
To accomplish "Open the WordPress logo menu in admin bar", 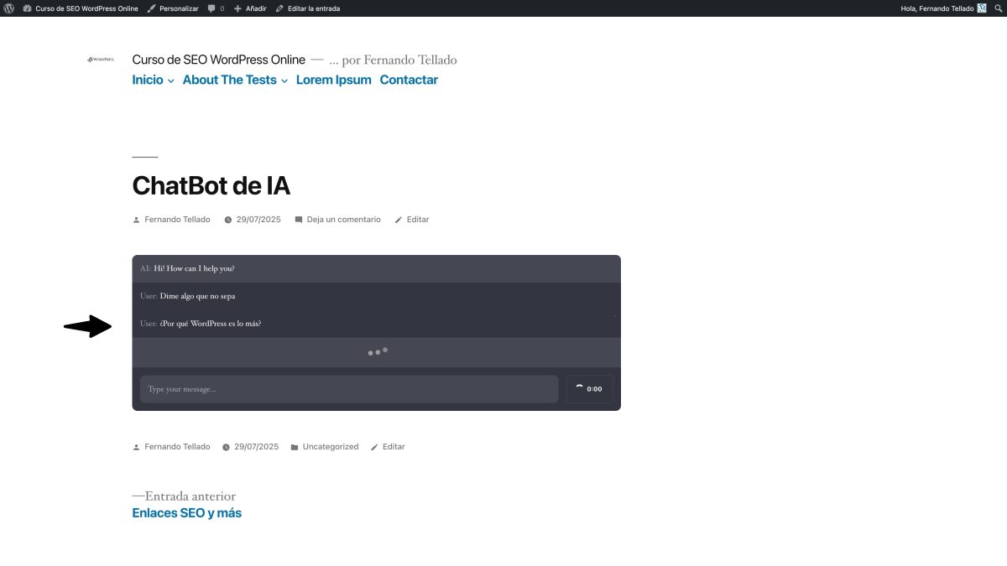I will [x=8, y=8].
